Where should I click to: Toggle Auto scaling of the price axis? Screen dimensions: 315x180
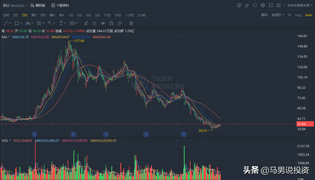click(x=309, y=15)
